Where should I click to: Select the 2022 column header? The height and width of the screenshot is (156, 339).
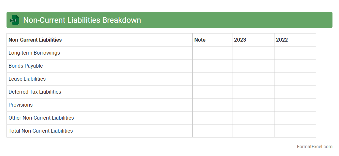coord(282,40)
